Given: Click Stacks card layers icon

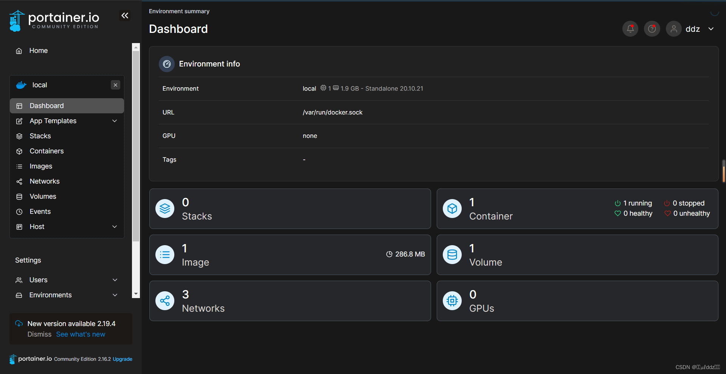Looking at the screenshot, I should coord(165,209).
